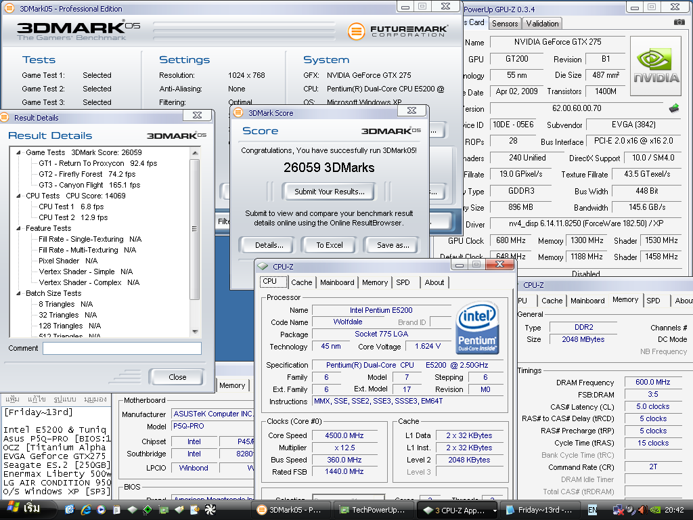This screenshot has width=693, height=520.
Task: Click the green chip quick launch icon
Action: tap(148, 510)
